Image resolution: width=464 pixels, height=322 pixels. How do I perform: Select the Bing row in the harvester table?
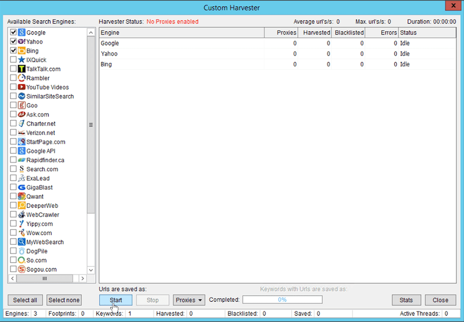coord(278,64)
